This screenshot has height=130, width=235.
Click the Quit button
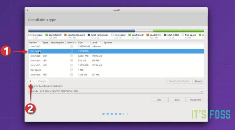pyautogui.click(x=159, y=100)
